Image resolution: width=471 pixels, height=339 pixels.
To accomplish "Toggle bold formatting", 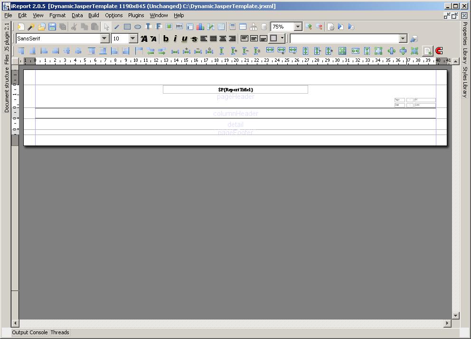I will [166, 38].
